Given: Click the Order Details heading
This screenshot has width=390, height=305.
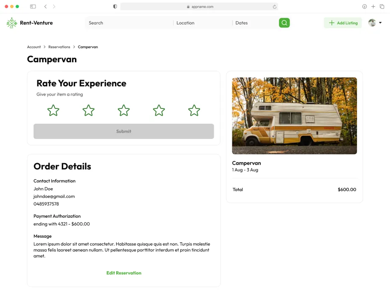Looking at the screenshot, I should [x=62, y=166].
